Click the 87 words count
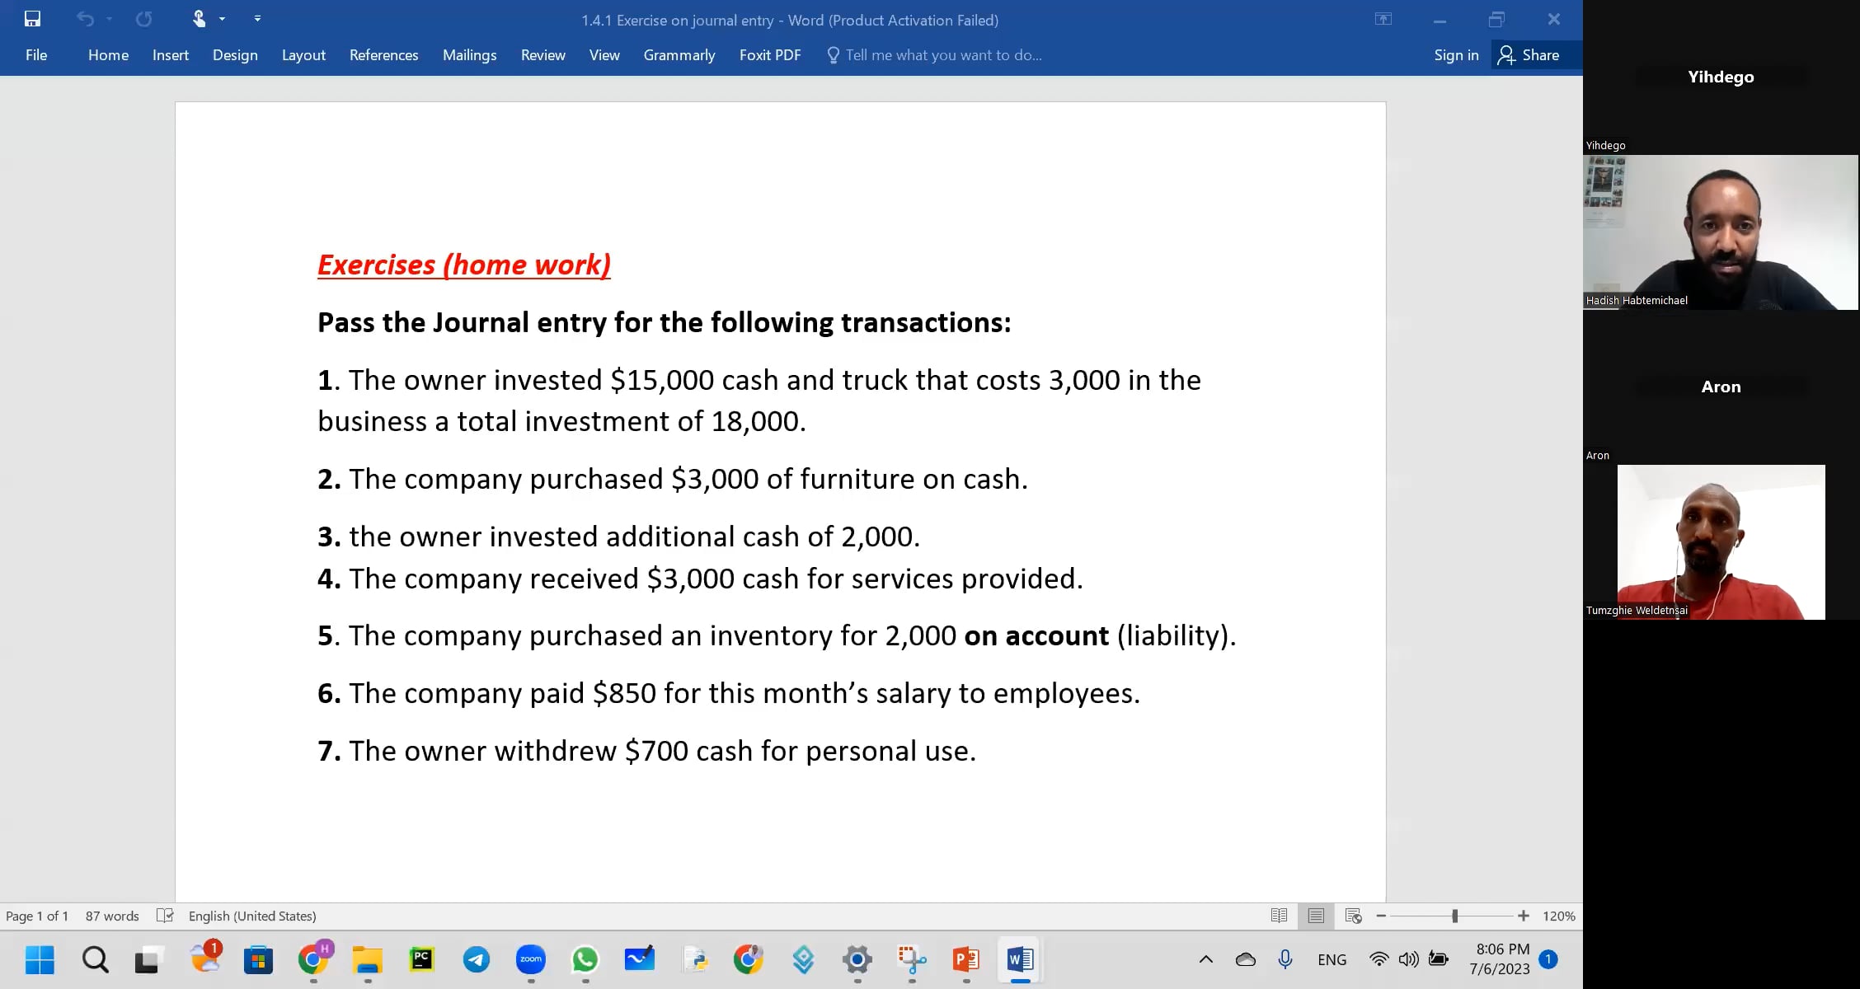Viewport: 1860px width, 989px height. coord(112,916)
